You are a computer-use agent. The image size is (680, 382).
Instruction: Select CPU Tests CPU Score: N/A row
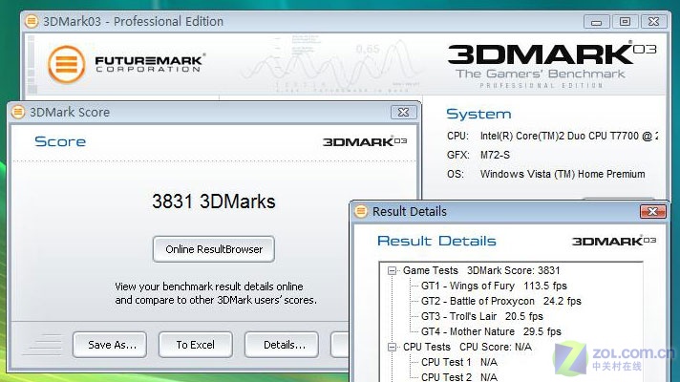tap(467, 347)
